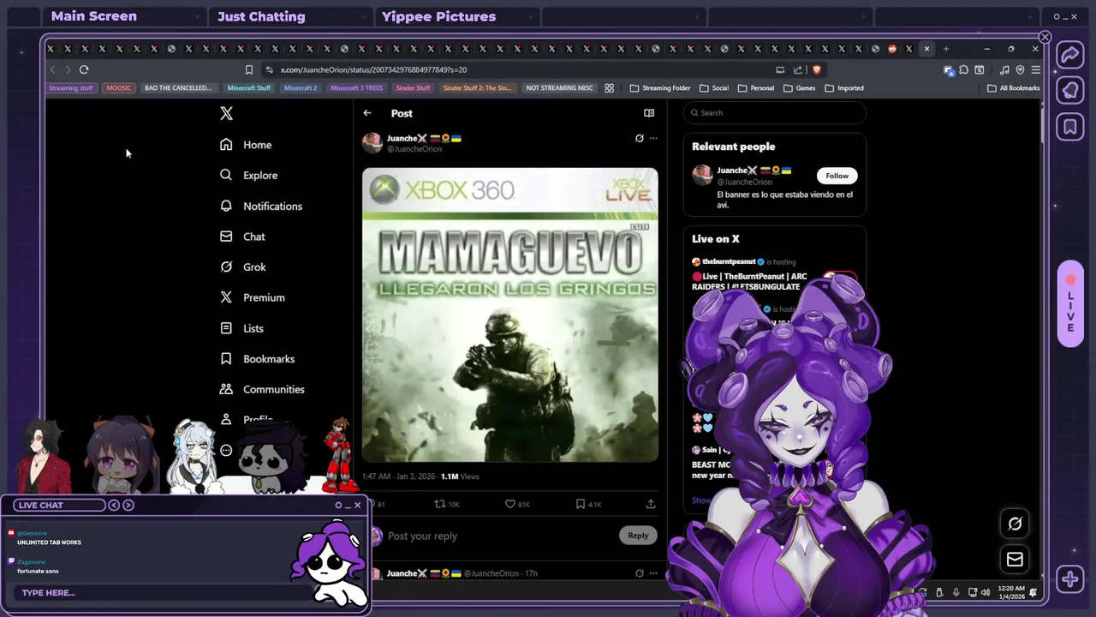Open the Brave VPN shield toolbar icon

pyautogui.click(x=1020, y=69)
